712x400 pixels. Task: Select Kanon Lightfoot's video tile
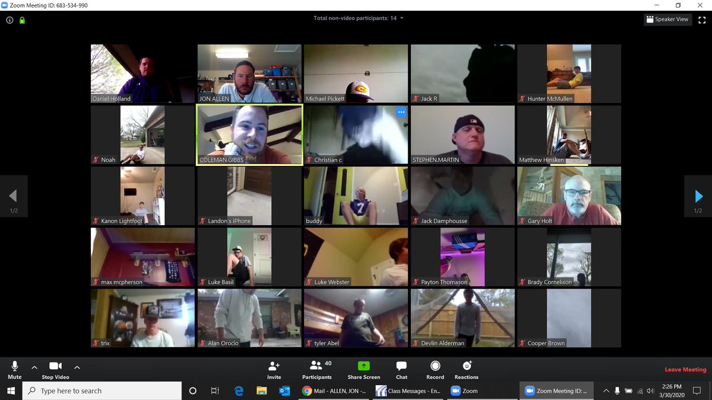[142, 196]
